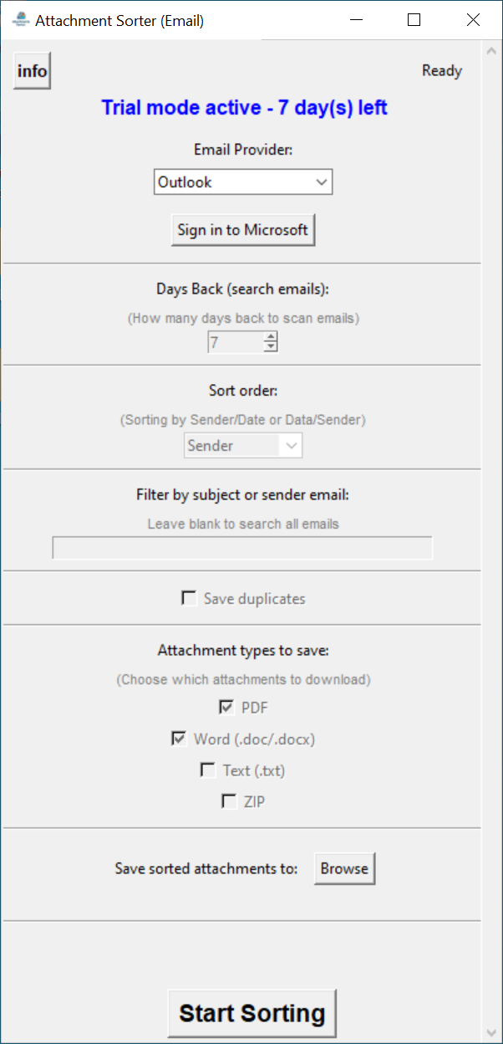Image resolution: width=503 pixels, height=1044 pixels.
Task: Click the subject or sender filter field
Action: [242, 548]
